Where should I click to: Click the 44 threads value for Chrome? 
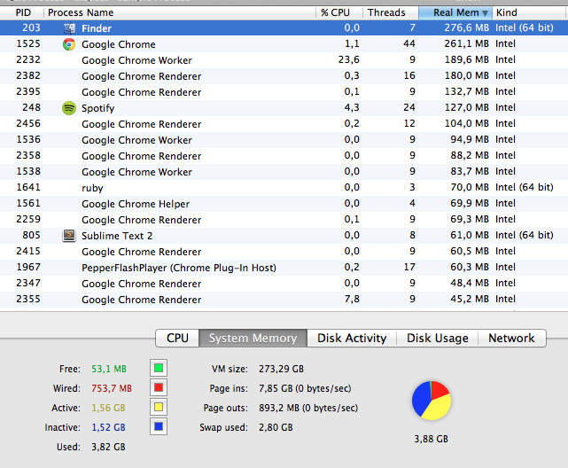(x=409, y=43)
